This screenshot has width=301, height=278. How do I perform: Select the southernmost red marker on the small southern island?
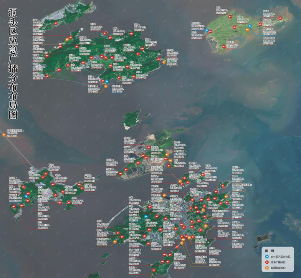(154, 270)
